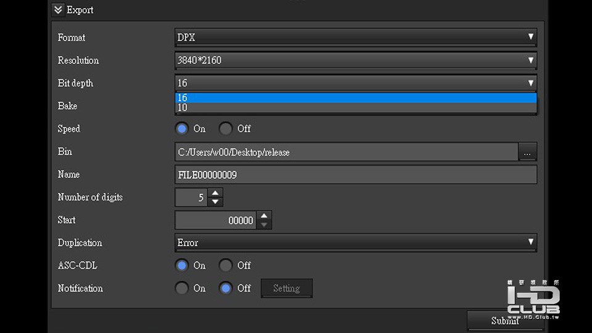Screen dimensions: 592x333
Task: Open the Format dropdown
Action: click(x=356, y=38)
